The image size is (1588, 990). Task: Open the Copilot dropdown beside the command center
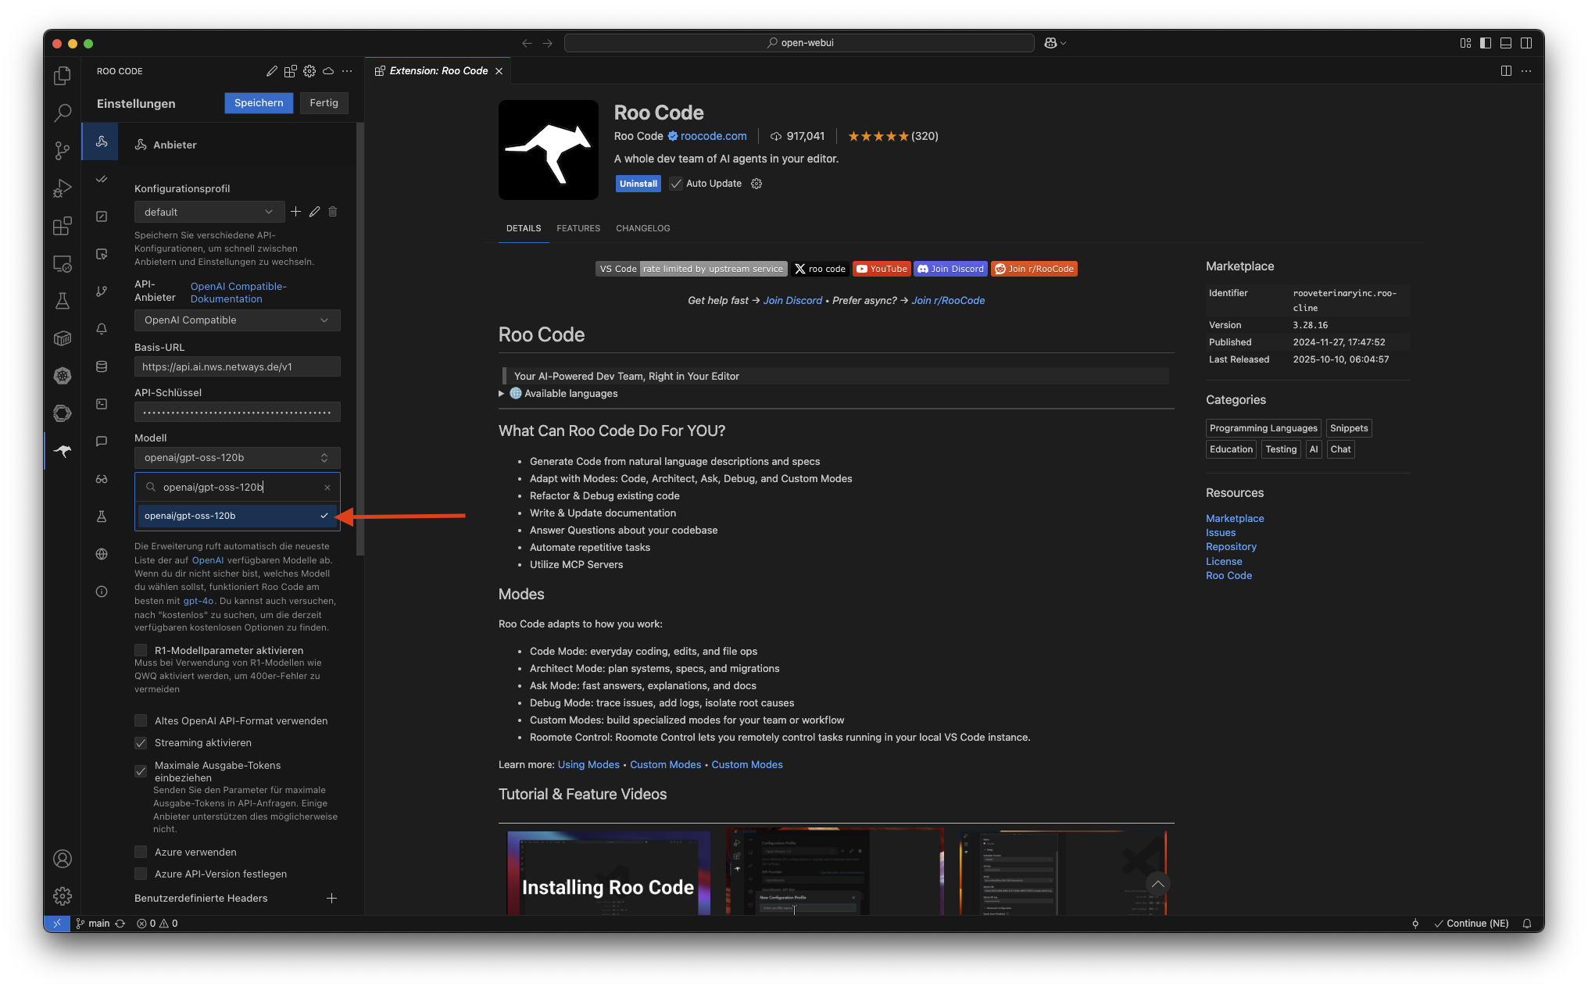[x=1055, y=43]
